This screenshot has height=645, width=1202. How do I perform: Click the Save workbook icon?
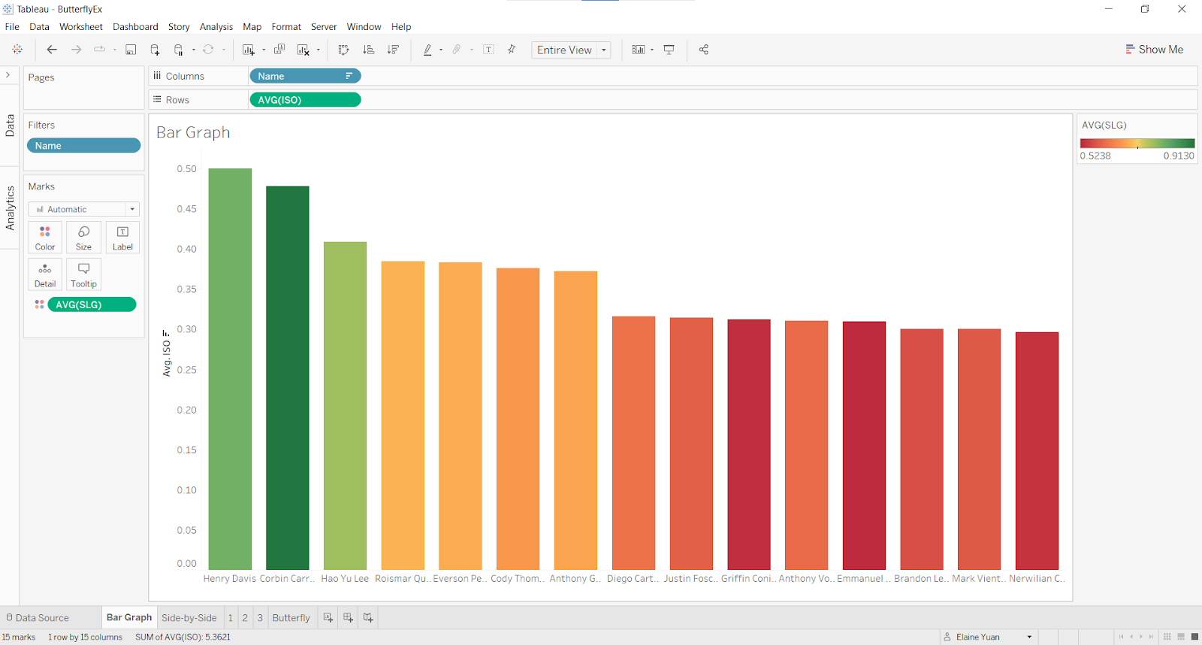[131, 50]
